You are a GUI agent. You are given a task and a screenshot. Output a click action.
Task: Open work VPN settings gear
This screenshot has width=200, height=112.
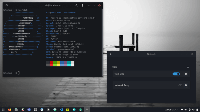point(186,74)
